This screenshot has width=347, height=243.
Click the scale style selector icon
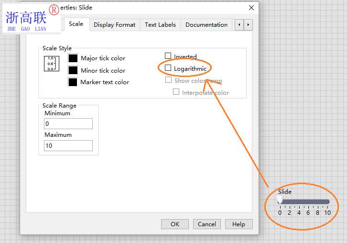(51, 64)
